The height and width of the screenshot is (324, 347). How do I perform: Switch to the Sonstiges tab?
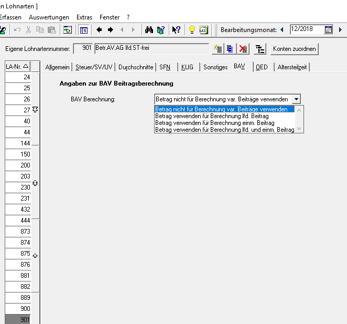[x=215, y=67]
